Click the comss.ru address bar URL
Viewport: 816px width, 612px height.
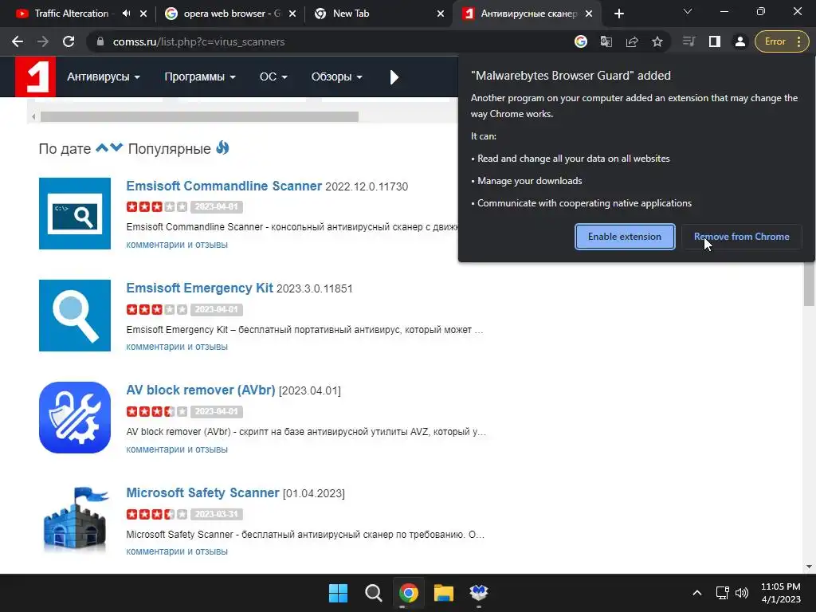pyautogui.click(x=198, y=41)
